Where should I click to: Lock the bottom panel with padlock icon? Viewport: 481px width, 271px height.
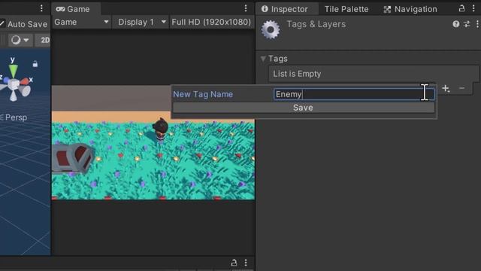click(x=234, y=263)
